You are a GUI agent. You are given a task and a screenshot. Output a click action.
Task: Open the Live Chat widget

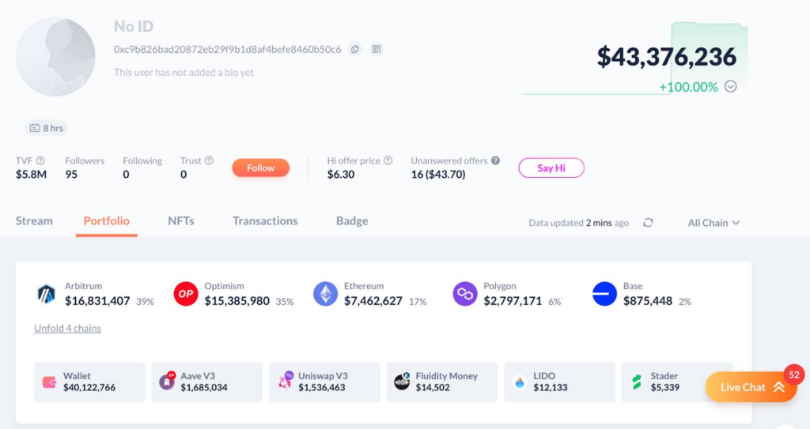(x=751, y=387)
